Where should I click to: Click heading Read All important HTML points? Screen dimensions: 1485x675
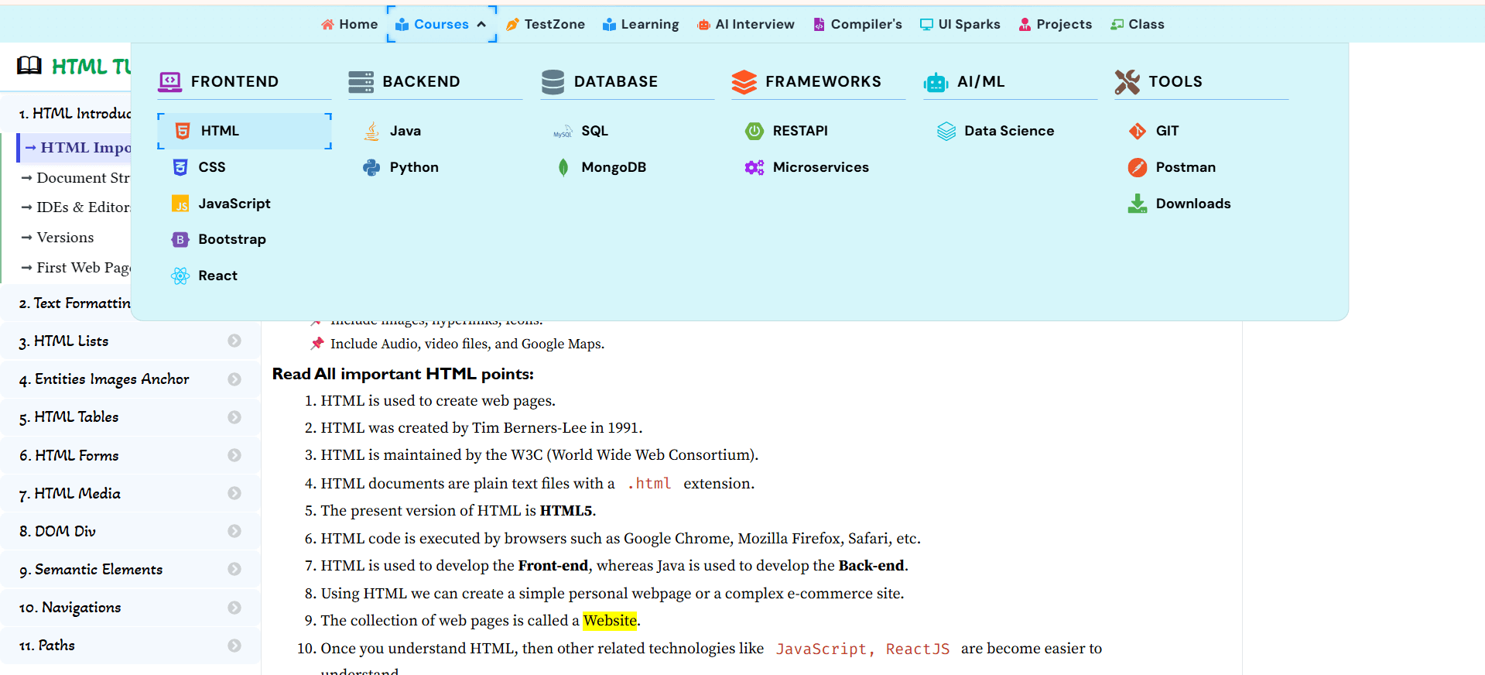point(403,374)
